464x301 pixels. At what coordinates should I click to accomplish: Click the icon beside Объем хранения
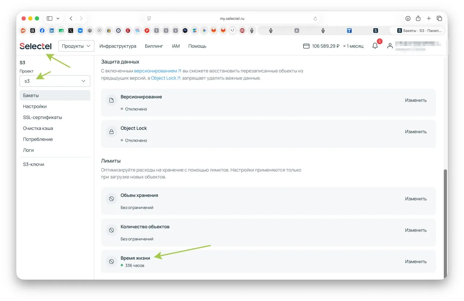pos(112,199)
